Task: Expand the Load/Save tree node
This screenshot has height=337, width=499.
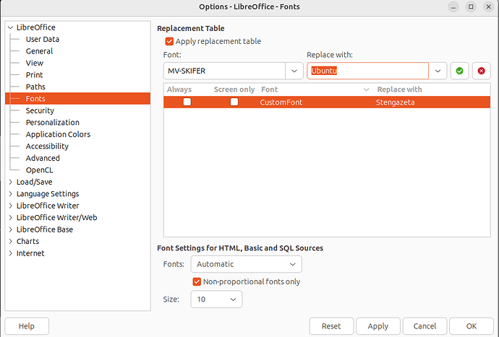Action: click(x=10, y=182)
